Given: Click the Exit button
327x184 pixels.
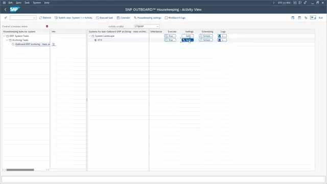Looking at the screenshot, I should (x=321, y=18).
